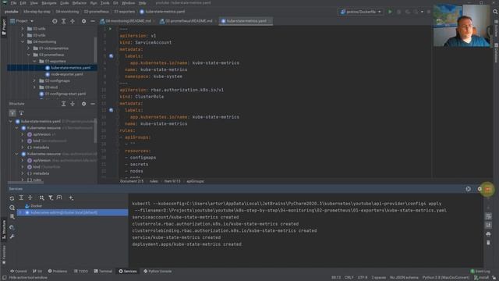The width and height of the screenshot is (499, 281).
Task: Open Project panel settings gear
Action: tap(83, 21)
